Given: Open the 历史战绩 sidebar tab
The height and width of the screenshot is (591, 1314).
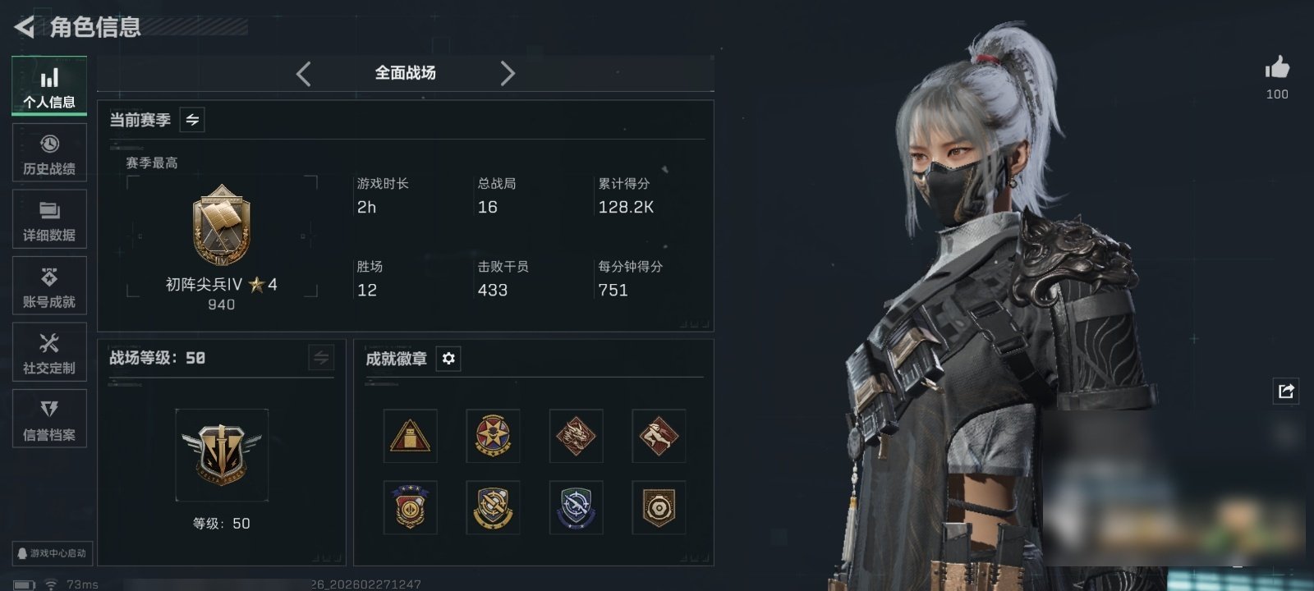Looking at the screenshot, I should (49, 153).
